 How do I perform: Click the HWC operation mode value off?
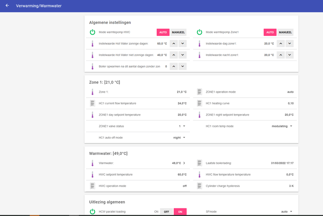[x=185, y=186]
